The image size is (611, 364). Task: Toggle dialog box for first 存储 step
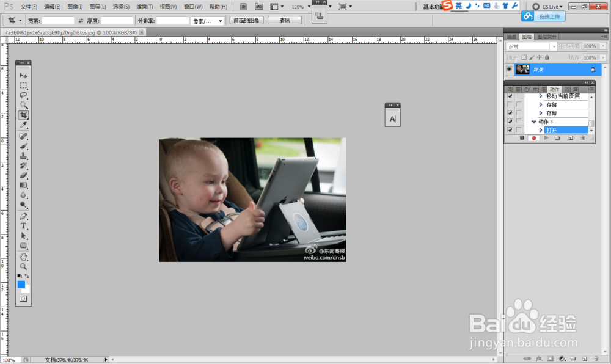(x=519, y=104)
